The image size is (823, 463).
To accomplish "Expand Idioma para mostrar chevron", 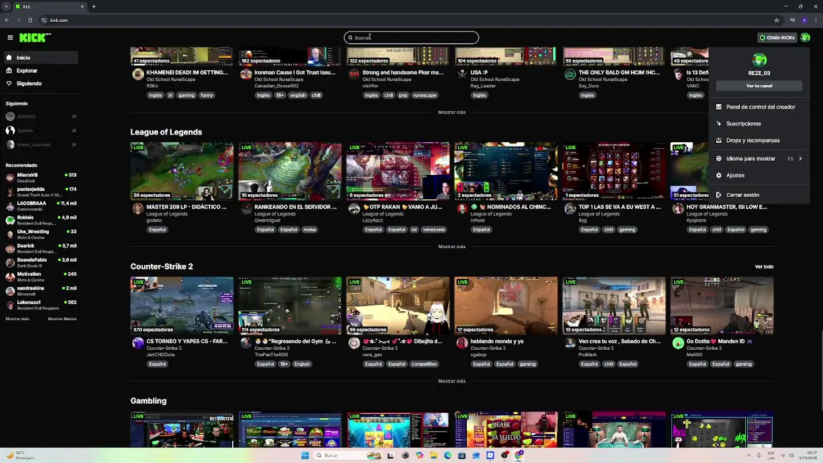I will coord(800,158).
